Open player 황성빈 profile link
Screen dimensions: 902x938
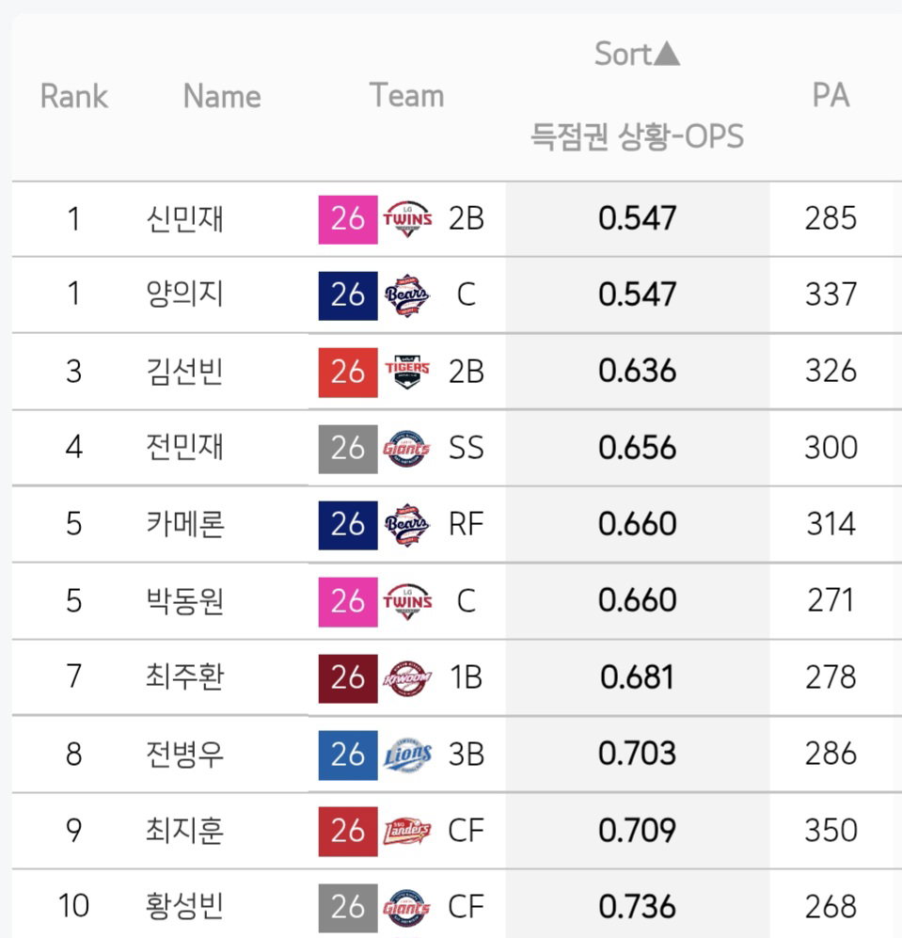pos(185,906)
